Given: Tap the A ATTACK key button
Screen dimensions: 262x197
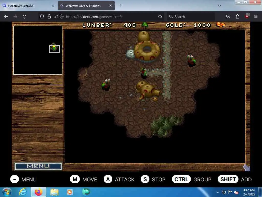Looking at the screenshot, I should point(108,179).
